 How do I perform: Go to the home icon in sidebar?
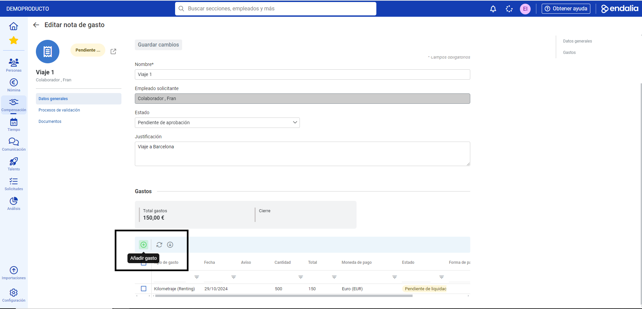pyautogui.click(x=13, y=26)
